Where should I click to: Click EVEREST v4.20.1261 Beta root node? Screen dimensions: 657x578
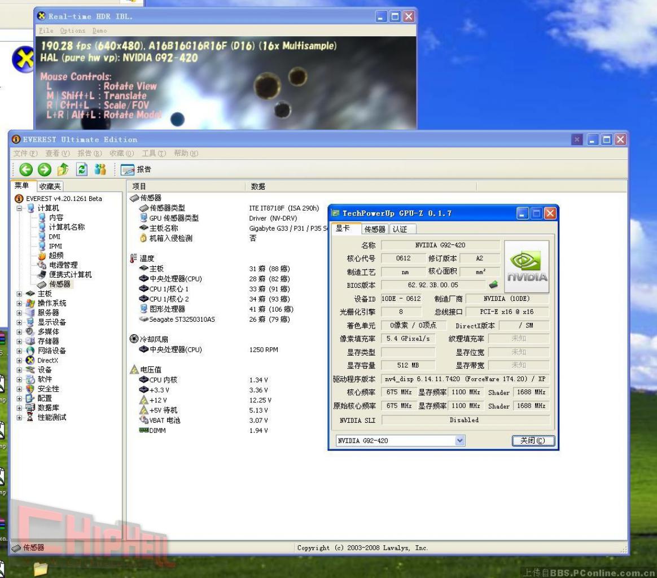64,199
